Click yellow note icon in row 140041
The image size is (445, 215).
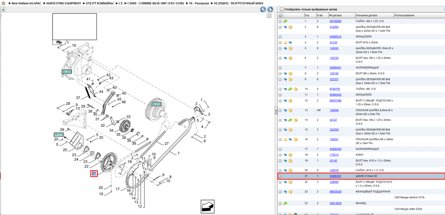[285, 139]
